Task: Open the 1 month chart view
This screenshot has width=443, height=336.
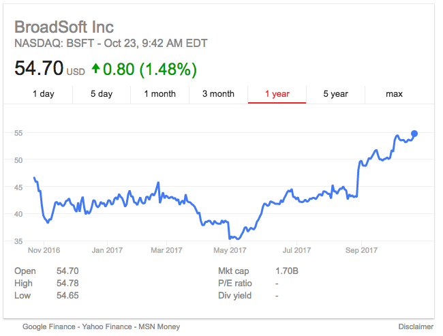Action: point(159,94)
